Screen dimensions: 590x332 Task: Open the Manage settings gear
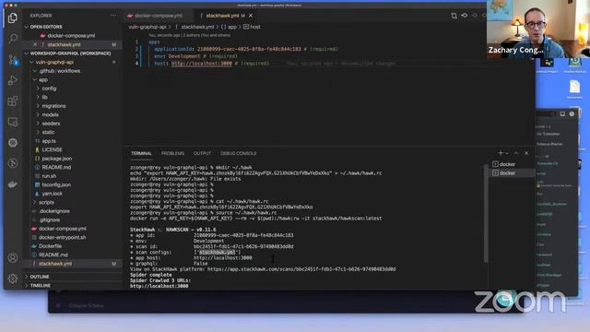13,279
